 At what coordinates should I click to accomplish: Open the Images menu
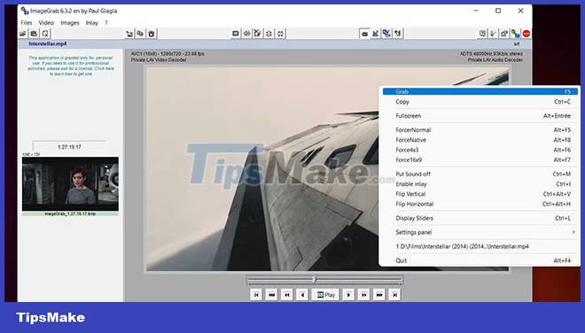pos(70,23)
